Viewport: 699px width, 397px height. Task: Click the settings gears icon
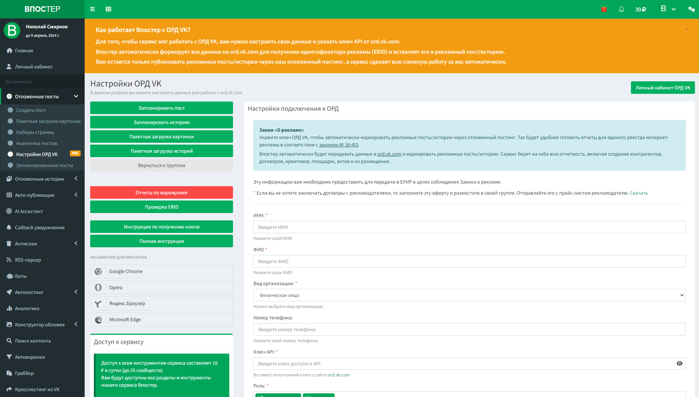click(x=692, y=9)
